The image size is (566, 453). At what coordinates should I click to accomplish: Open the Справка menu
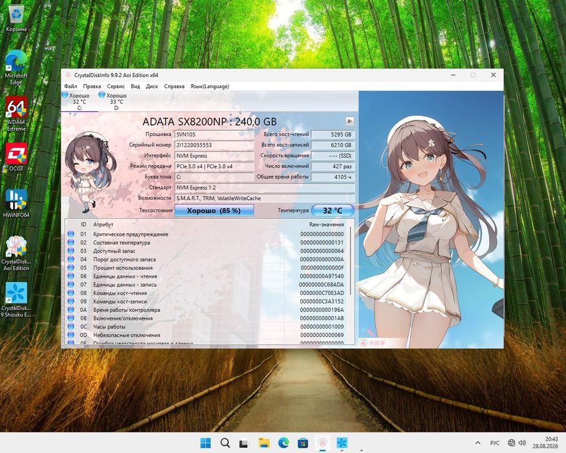click(x=174, y=86)
